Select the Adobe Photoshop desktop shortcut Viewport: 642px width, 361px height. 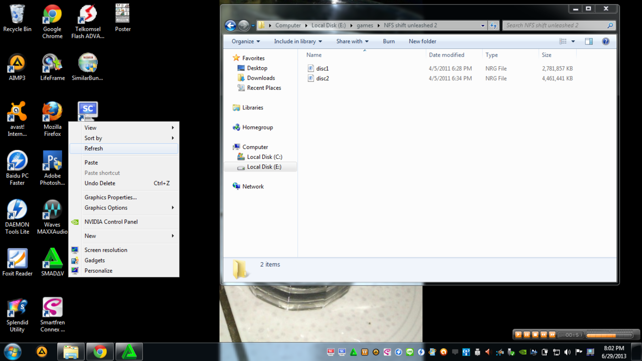coord(52,168)
